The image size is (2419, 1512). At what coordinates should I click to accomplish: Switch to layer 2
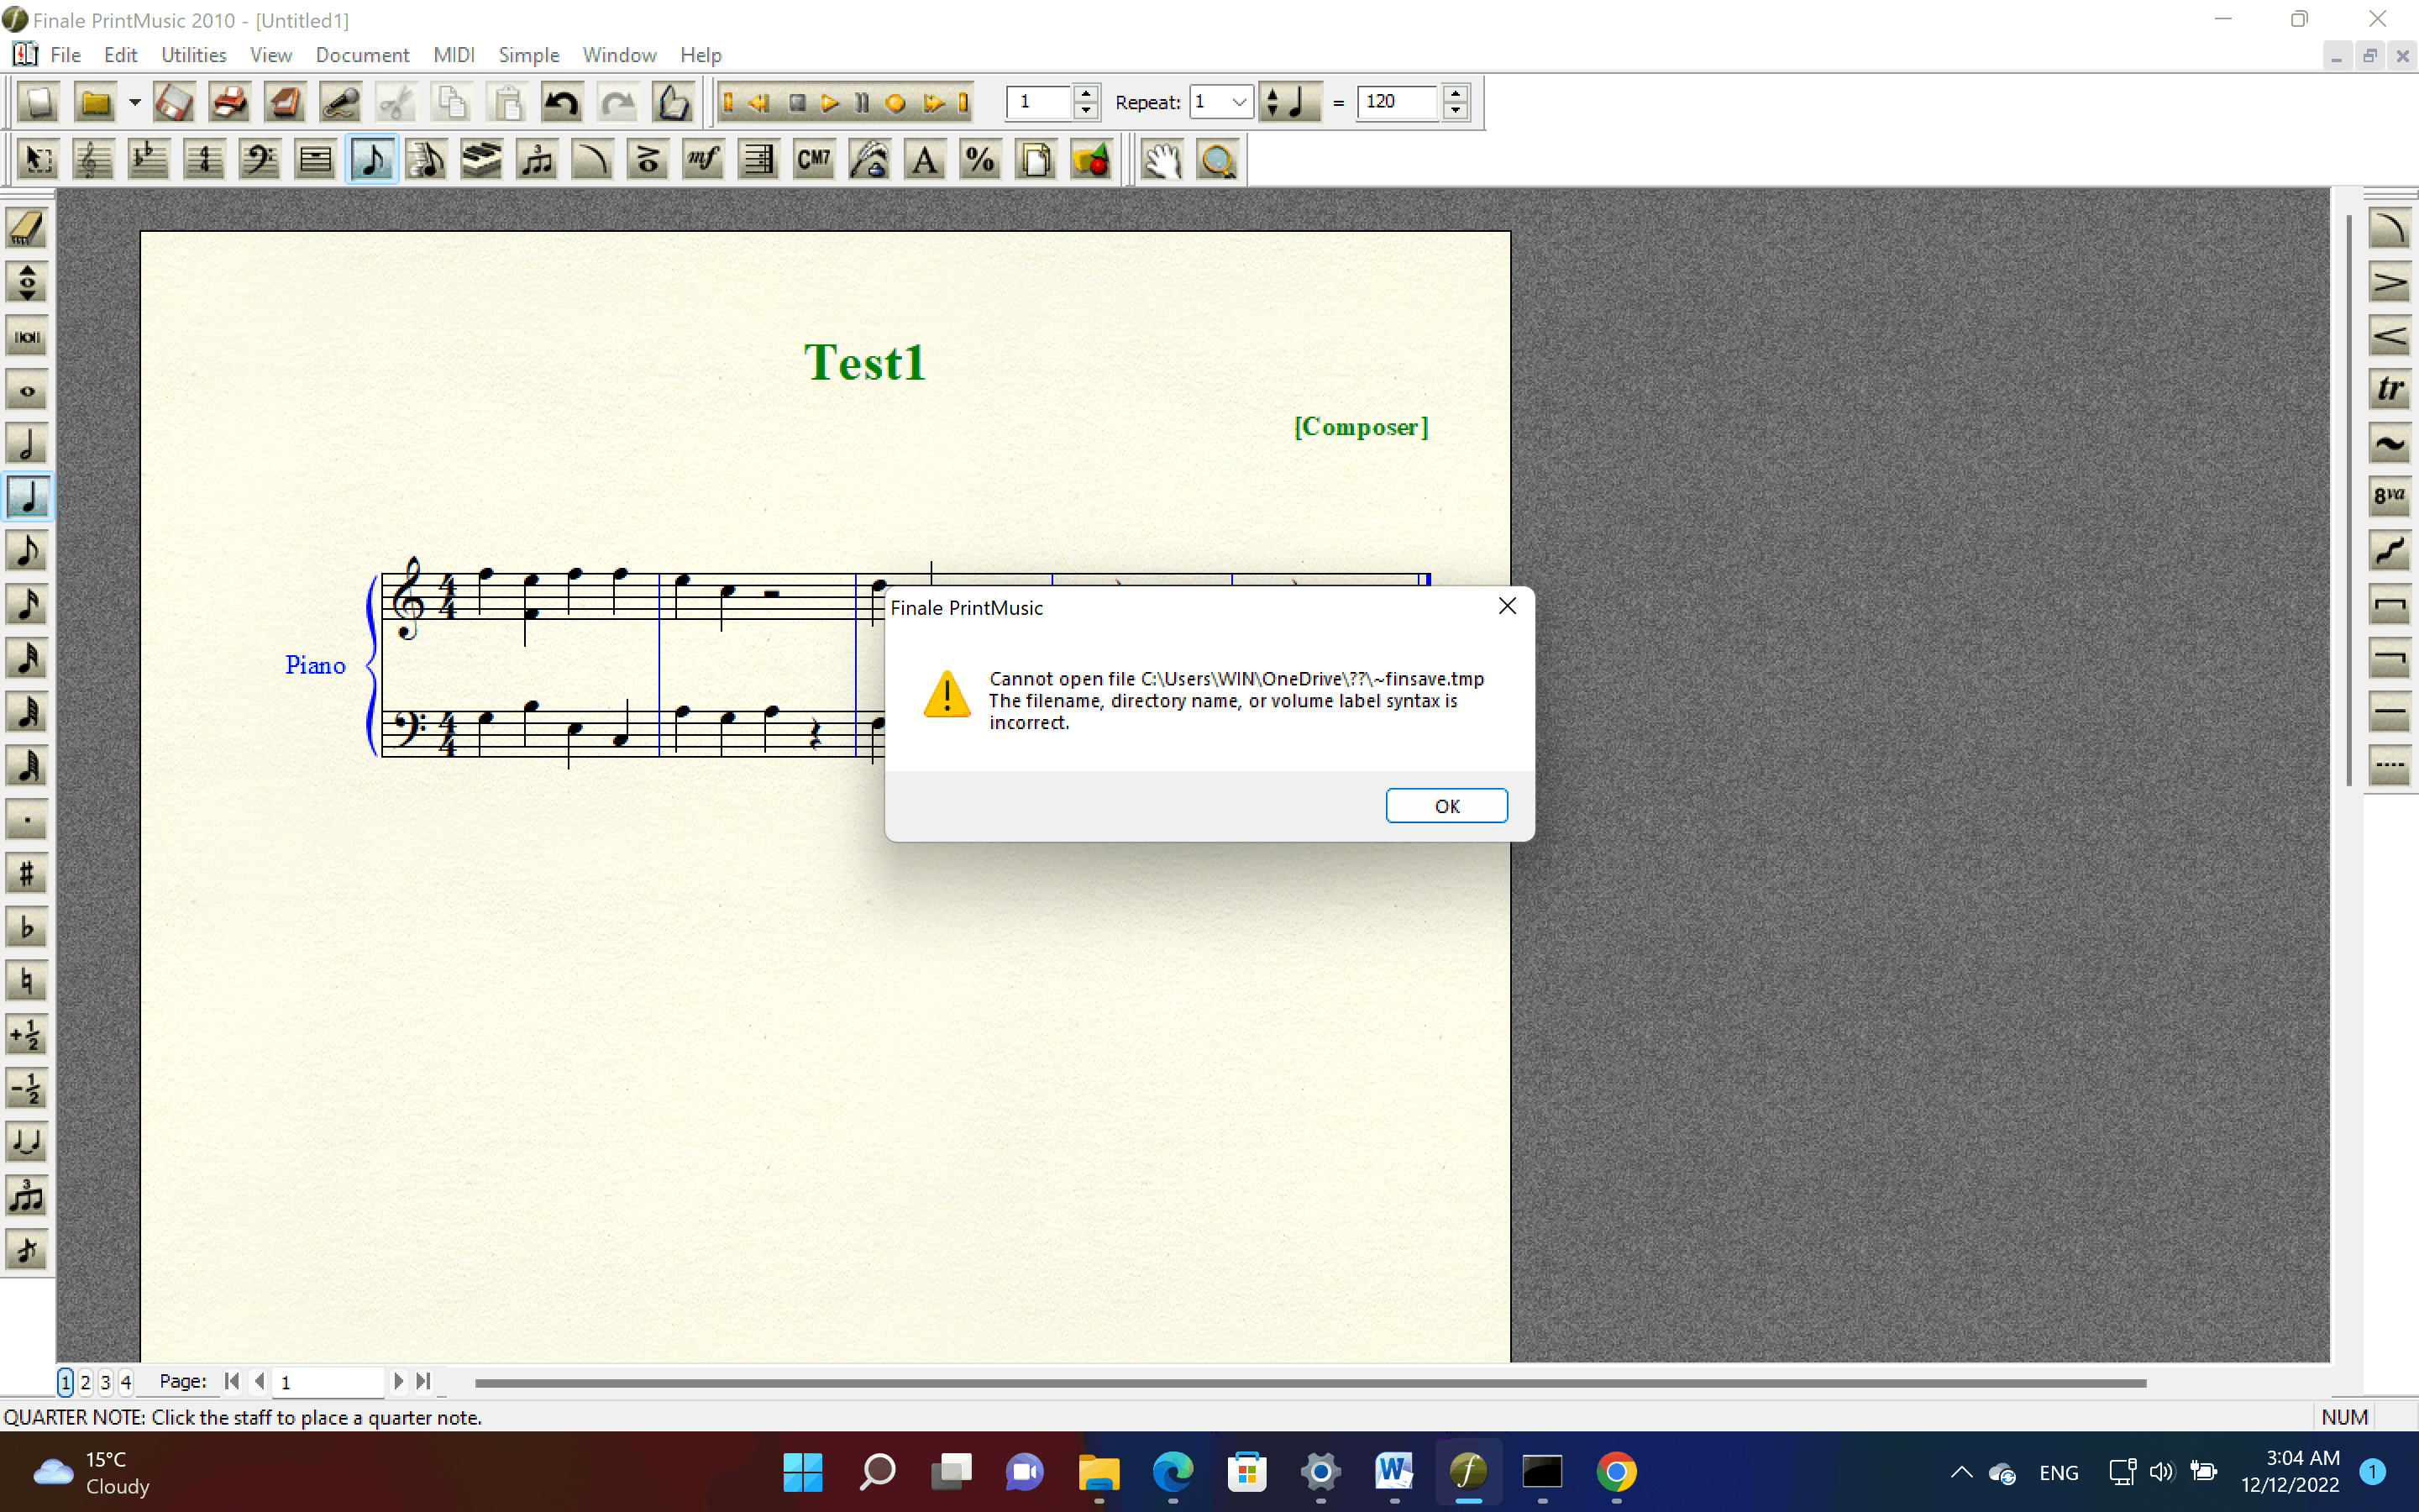point(85,1382)
